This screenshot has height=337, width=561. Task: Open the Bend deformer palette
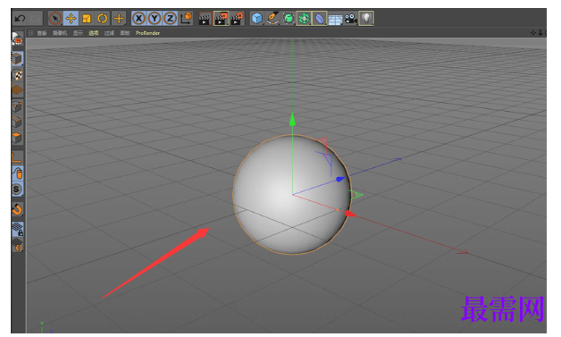(320, 18)
